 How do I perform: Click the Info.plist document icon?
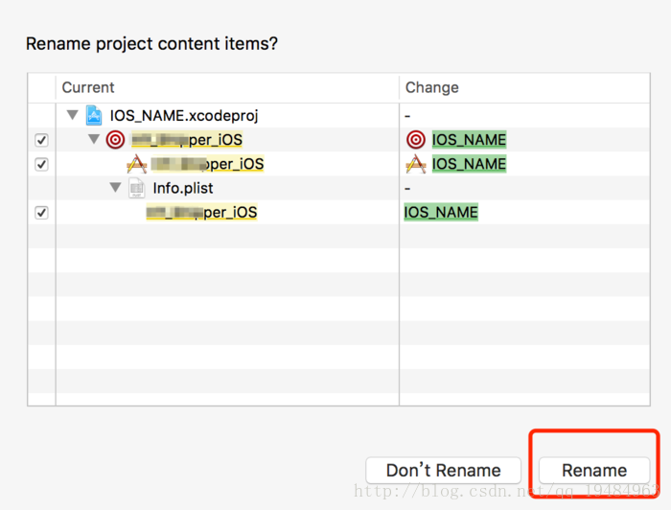click(x=137, y=188)
